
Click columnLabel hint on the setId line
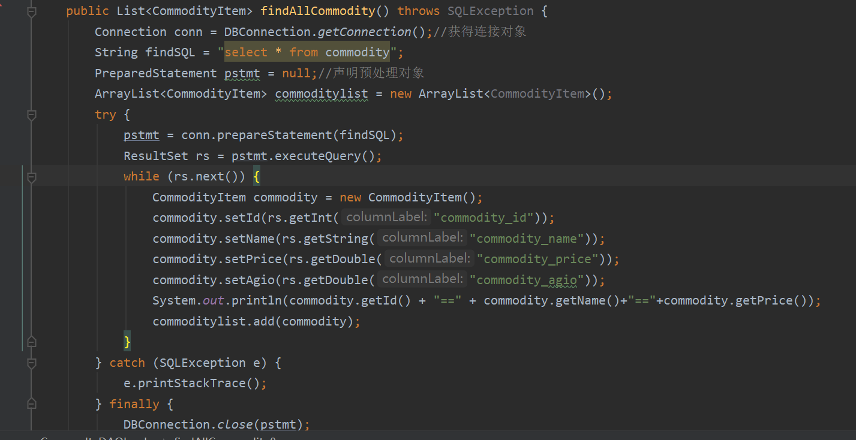coord(387,217)
